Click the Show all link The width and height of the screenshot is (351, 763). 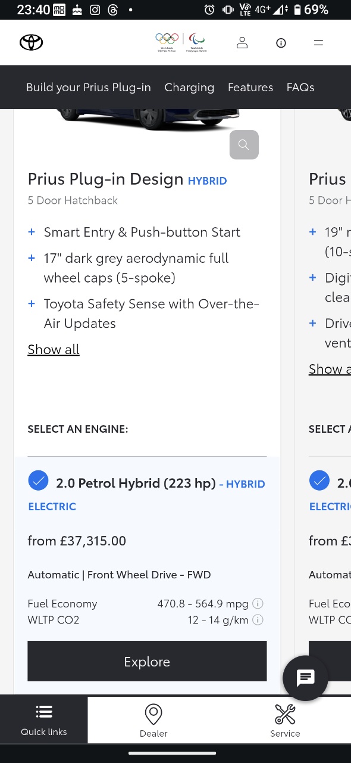pyautogui.click(x=54, y=349)
